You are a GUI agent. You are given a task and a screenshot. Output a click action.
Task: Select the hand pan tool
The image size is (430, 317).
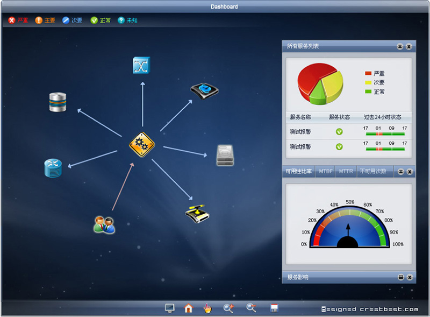tap(207, 308)
